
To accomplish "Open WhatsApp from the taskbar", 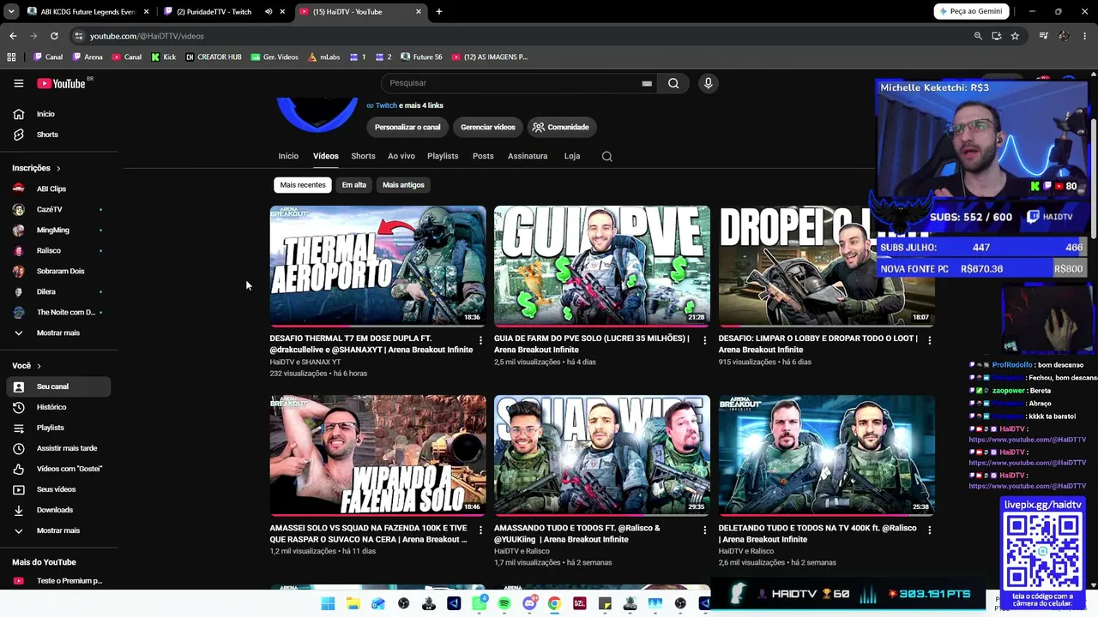I will [479, 603].
